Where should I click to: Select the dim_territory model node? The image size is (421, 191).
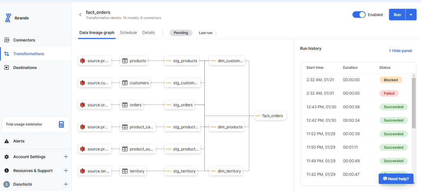point(226,171)
